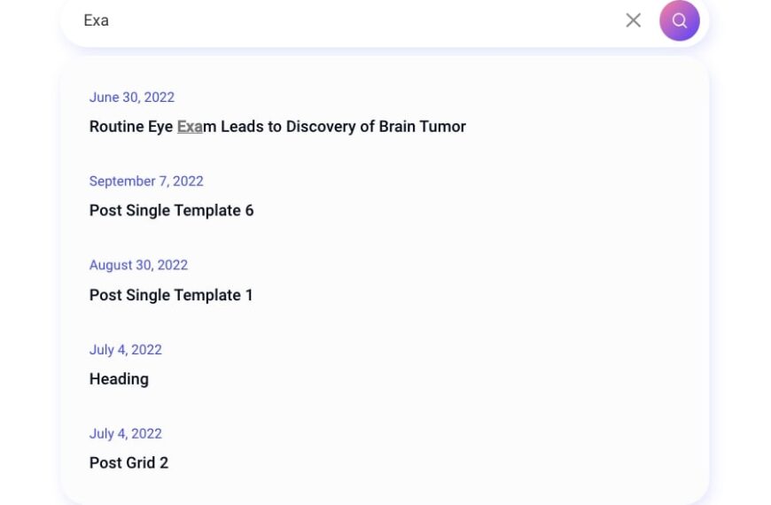
Task: Open the "Post Grid 2" result
Action: [x=128, y=463]
